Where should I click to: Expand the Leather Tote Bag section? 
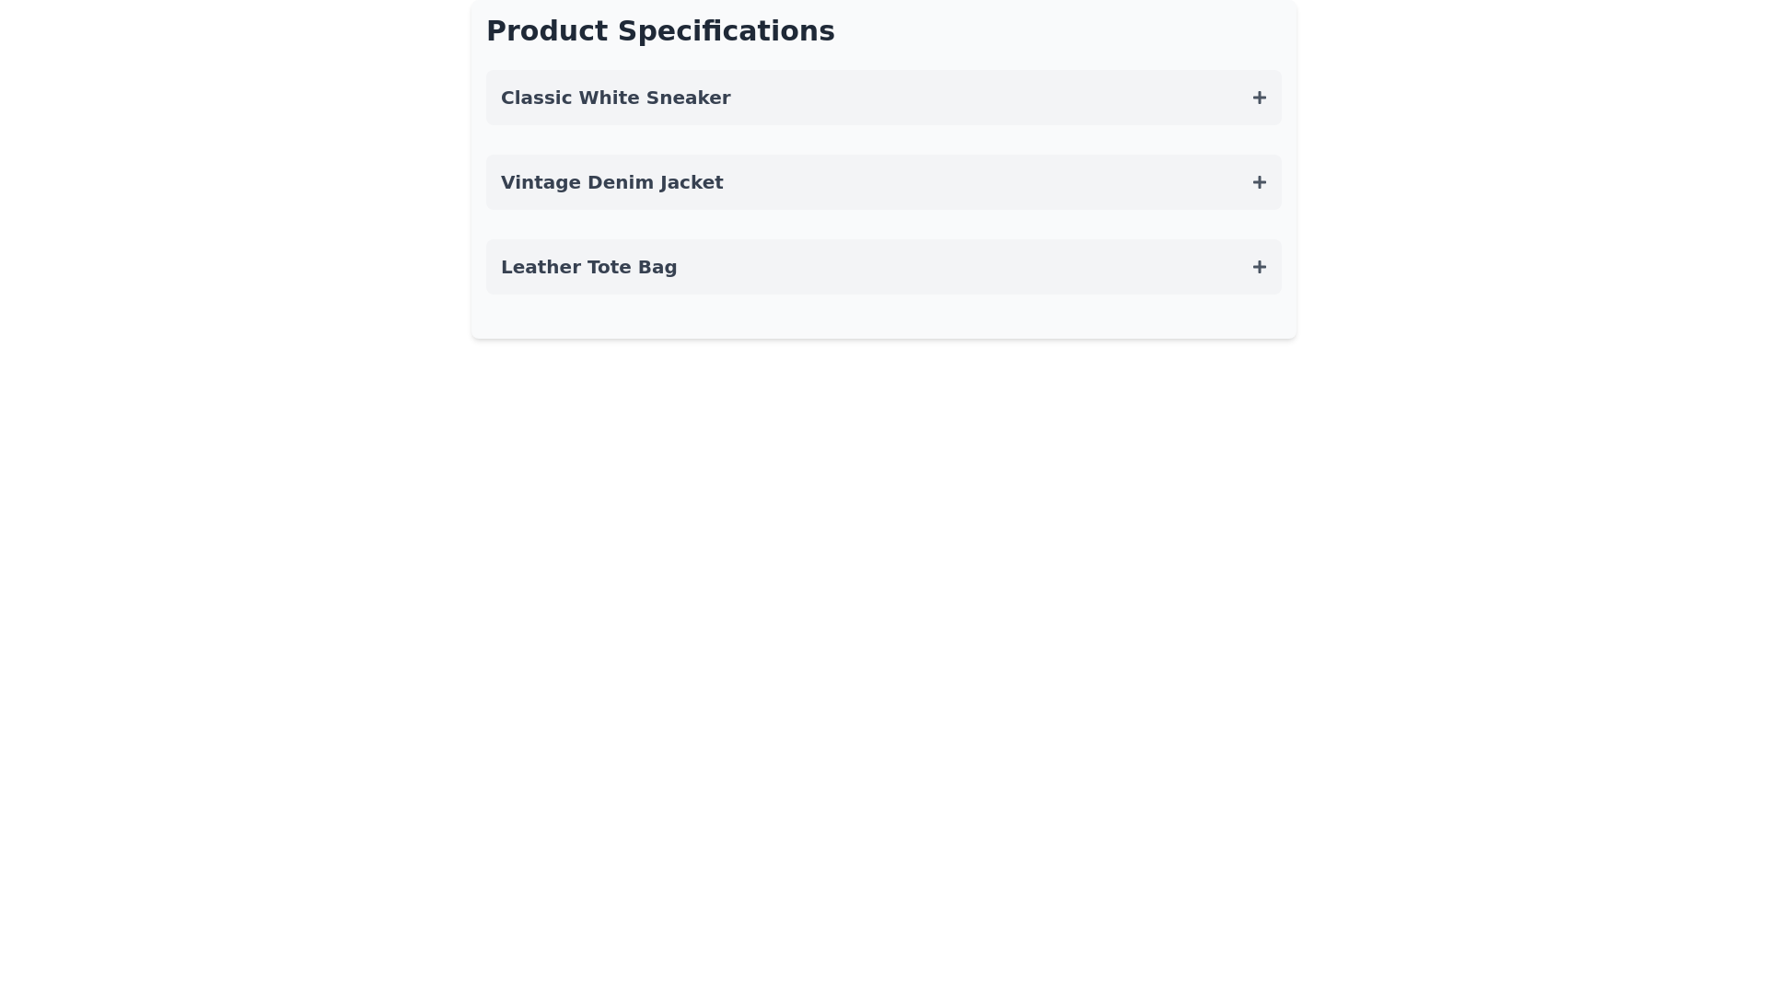point(883,267)
